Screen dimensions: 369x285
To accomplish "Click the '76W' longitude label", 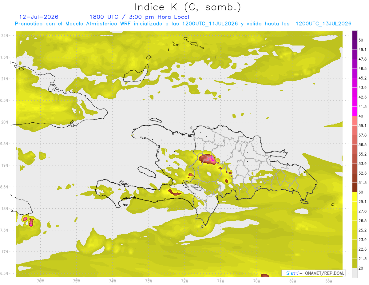I will 40,281.
